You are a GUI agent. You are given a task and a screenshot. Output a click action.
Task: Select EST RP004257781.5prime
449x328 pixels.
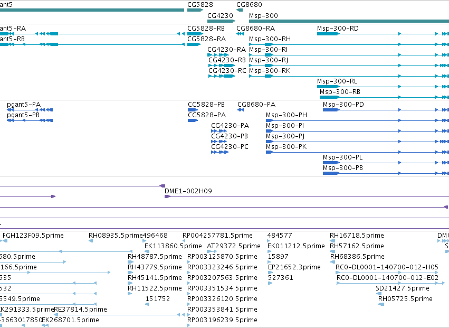(217, 236)
